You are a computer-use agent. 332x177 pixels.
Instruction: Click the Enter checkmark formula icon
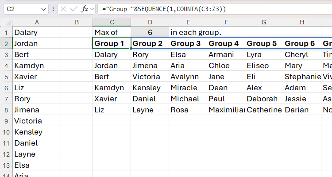tap(73, 9)
